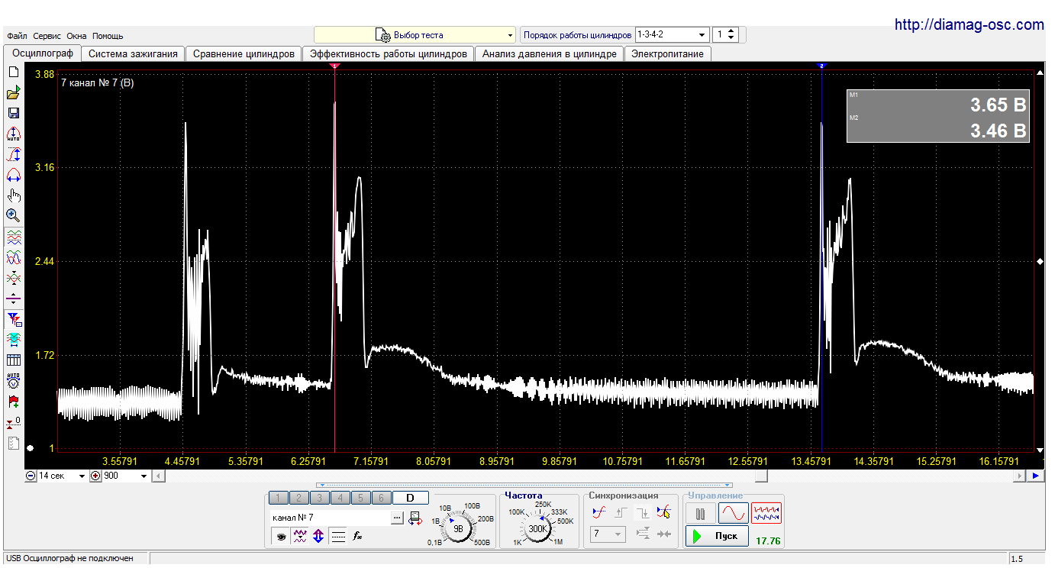Click the purple signal filter icon

pos(300,537)
